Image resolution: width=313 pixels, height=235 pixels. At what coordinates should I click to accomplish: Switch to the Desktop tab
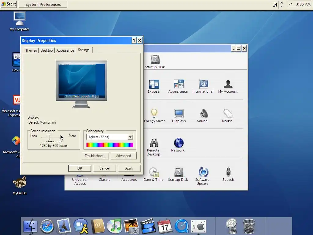click(x=47, y=50)
